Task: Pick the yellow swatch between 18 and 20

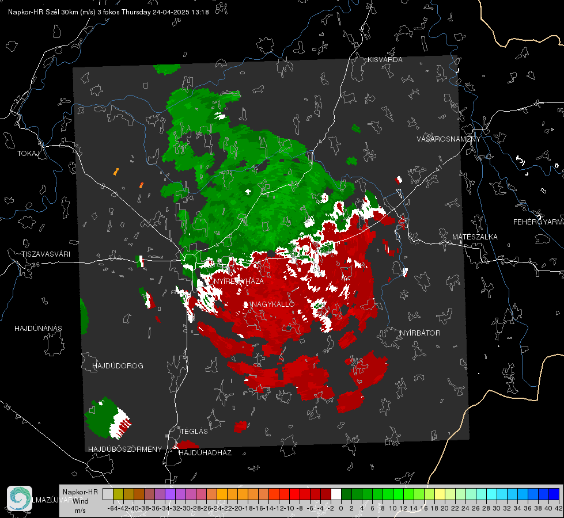Action: [440, 494]
